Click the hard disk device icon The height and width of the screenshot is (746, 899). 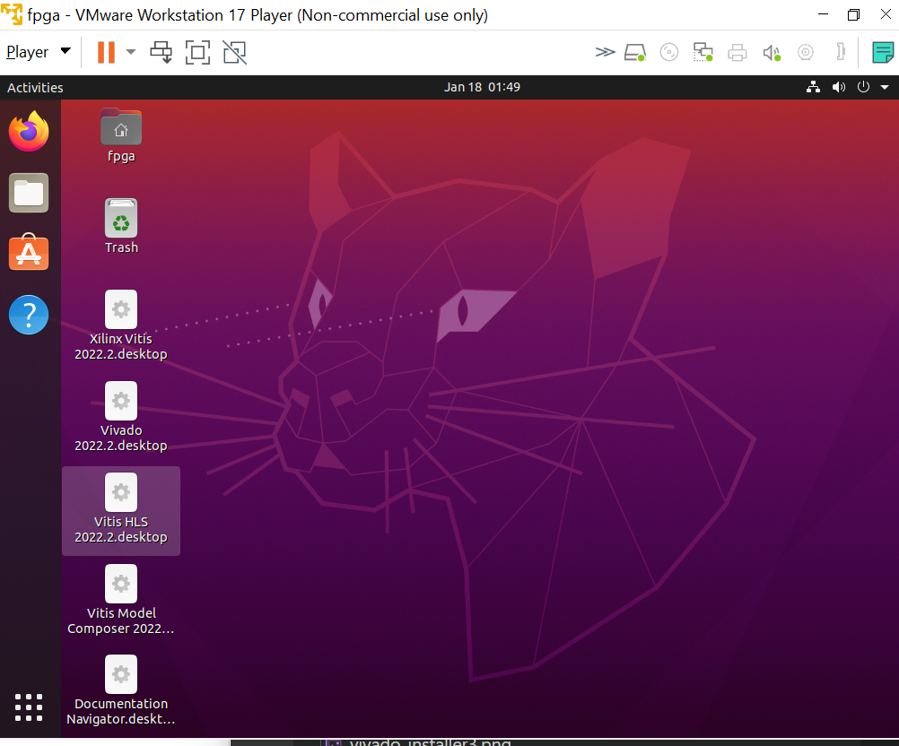pos(634,52)
